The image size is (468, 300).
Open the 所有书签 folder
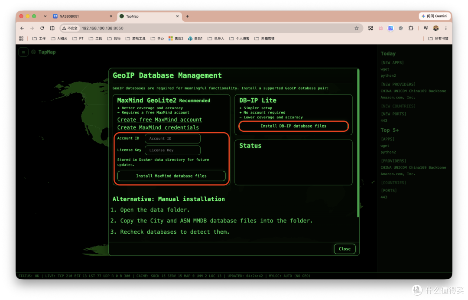pyautogui.click(x=438, y=39)
